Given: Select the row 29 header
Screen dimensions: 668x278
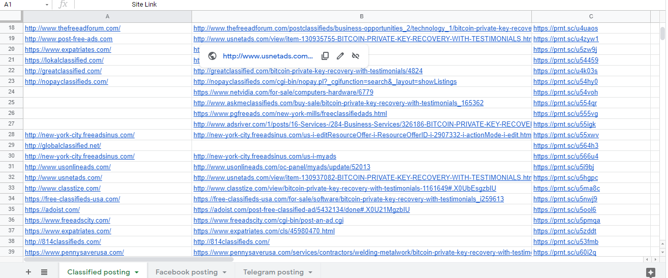Looking at the screenshot, I should click(12, 146).
